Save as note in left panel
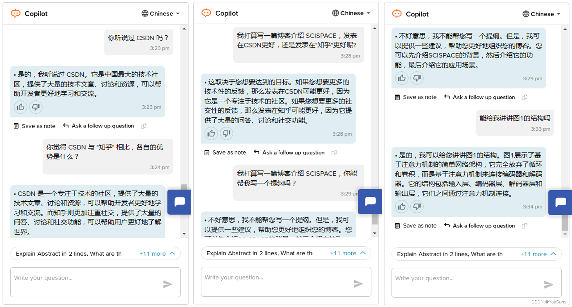 click(x=35, y=126)
